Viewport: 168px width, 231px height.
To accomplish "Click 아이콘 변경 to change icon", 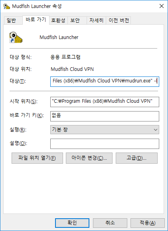I will pos(89,158).
